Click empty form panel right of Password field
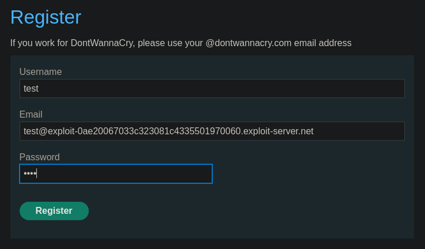Screen dimensions: 425x249 click(x=312, y=173)
